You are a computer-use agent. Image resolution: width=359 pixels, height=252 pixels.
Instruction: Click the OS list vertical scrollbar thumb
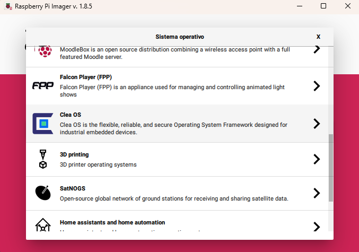pos(331,168)
